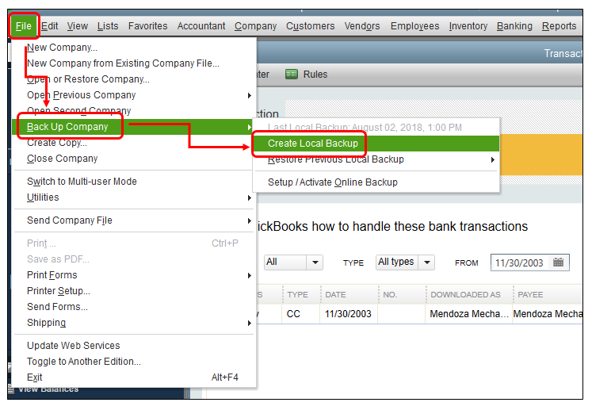Select the 11/30/2003 date cell
The image size is (592, 410).
348,314
